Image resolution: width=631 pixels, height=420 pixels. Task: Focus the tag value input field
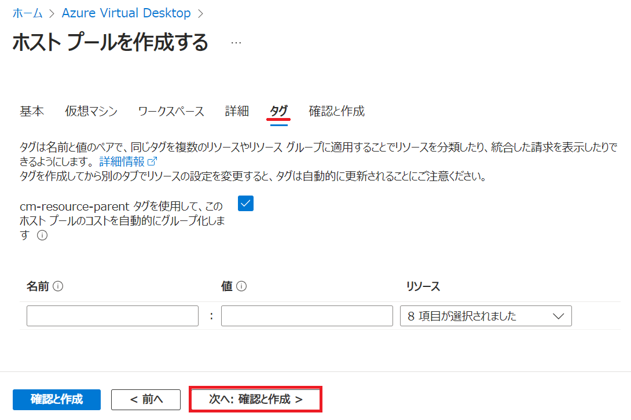tap(307, 316)
